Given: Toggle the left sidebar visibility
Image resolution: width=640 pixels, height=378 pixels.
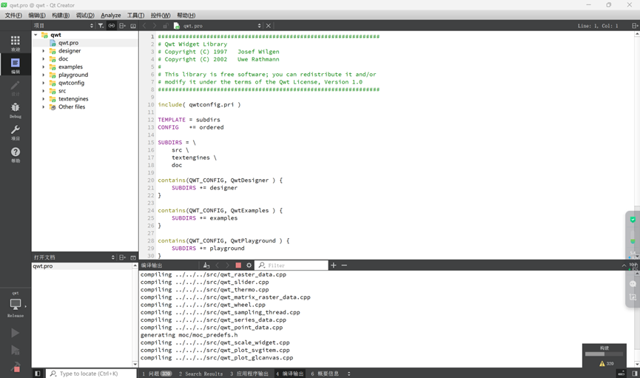Looking at the screenshot, I should 37,374.
